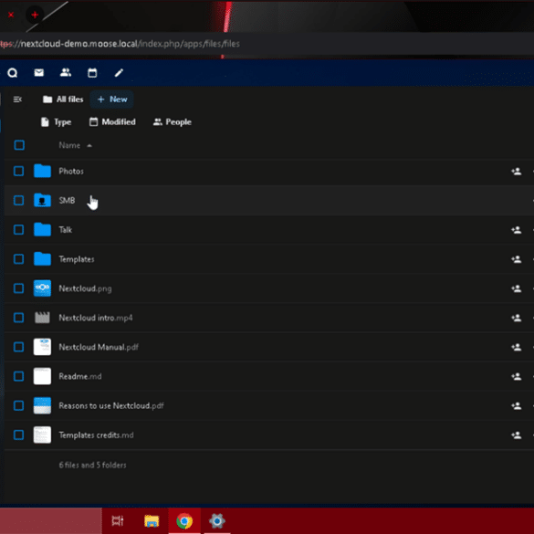The image size is (534, 534).
Task: Open Reasons to use Nextcloud.pdf name
Action: click(111, 405)
